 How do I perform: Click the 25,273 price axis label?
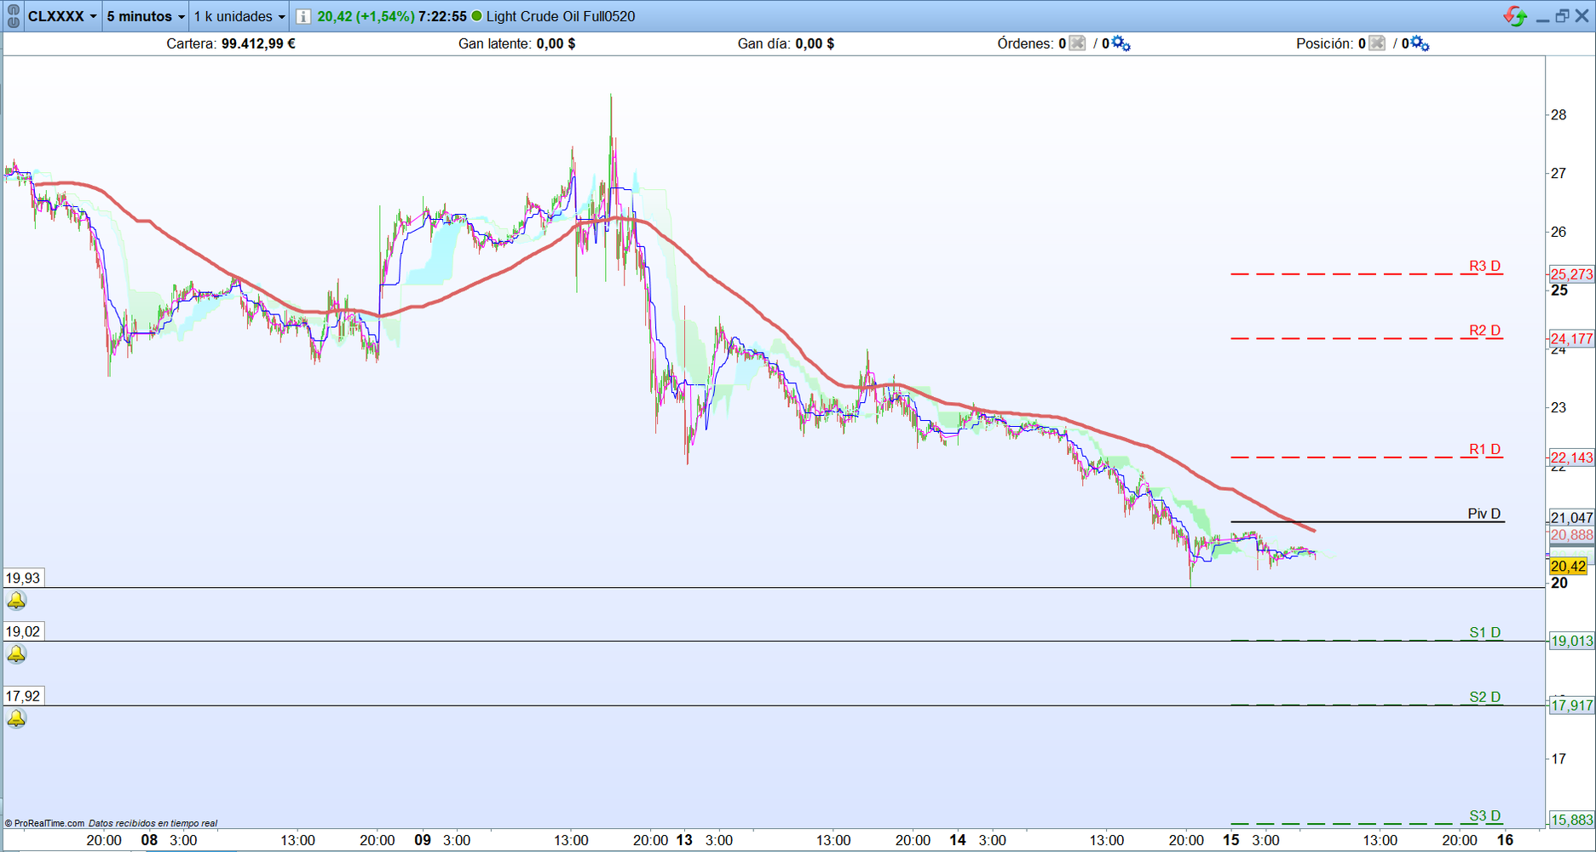click(x=1571, y=274)
